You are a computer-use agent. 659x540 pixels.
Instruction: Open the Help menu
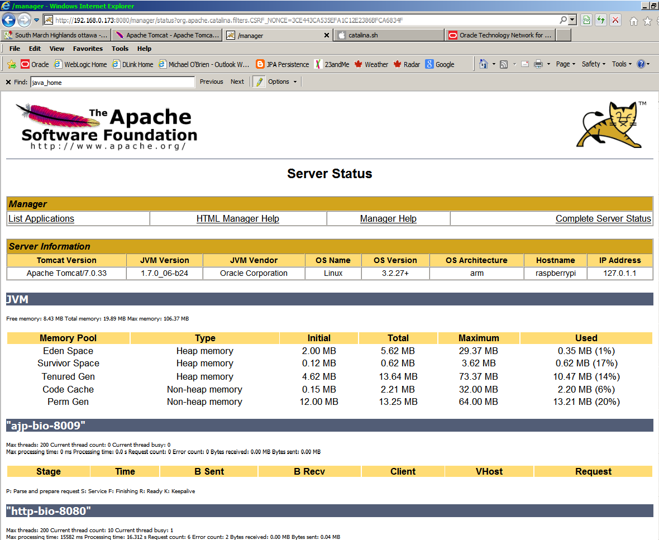(x=144, y=49)
